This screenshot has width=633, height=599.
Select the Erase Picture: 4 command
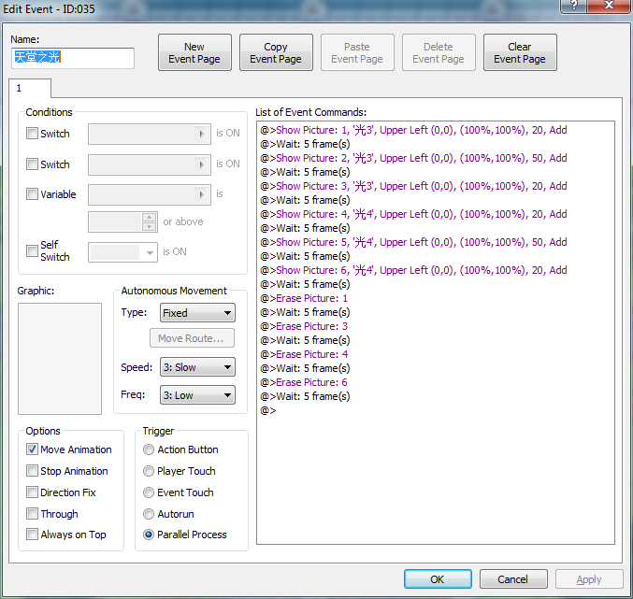tap(304, 354)
